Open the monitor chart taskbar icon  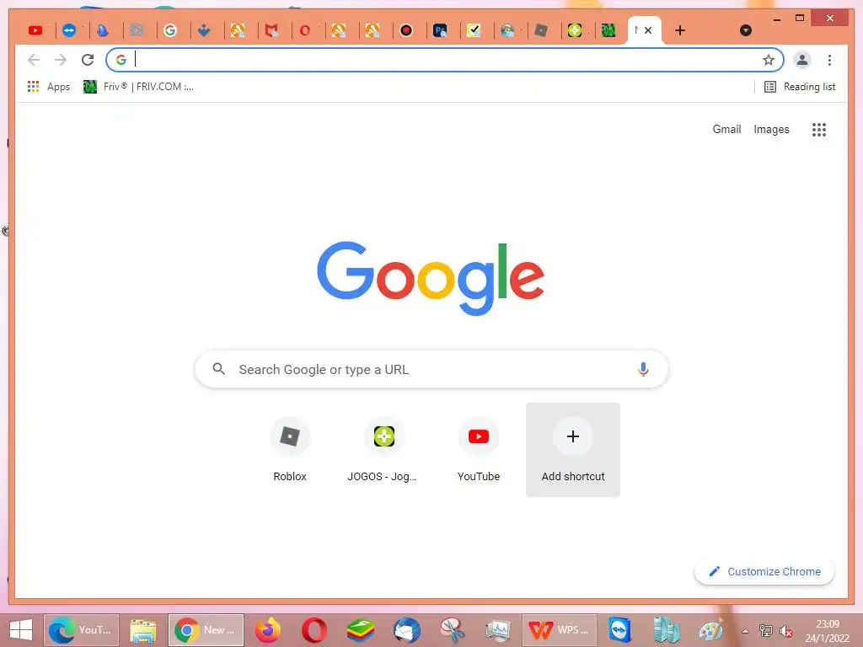[x=499, y=630]
